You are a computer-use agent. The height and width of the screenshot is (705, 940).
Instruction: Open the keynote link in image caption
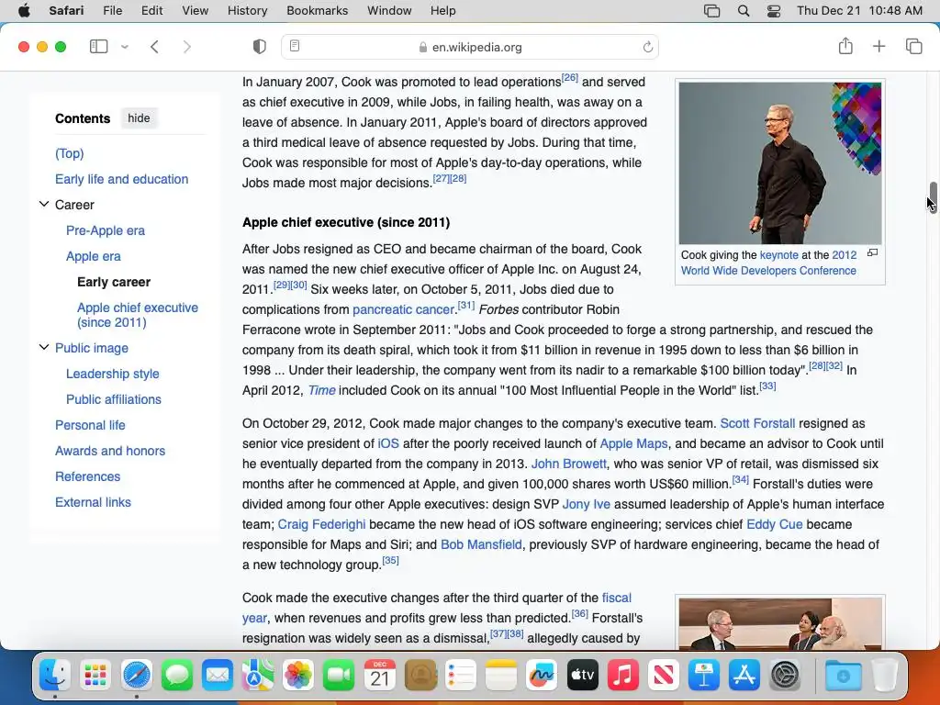(x=778, y=255)
